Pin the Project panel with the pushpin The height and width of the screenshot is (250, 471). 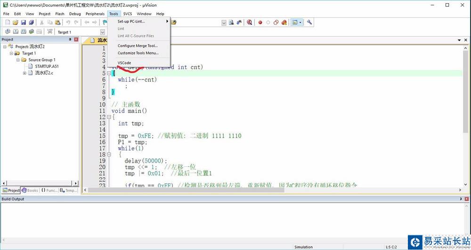pyautogui.click(x=70, y=39)
